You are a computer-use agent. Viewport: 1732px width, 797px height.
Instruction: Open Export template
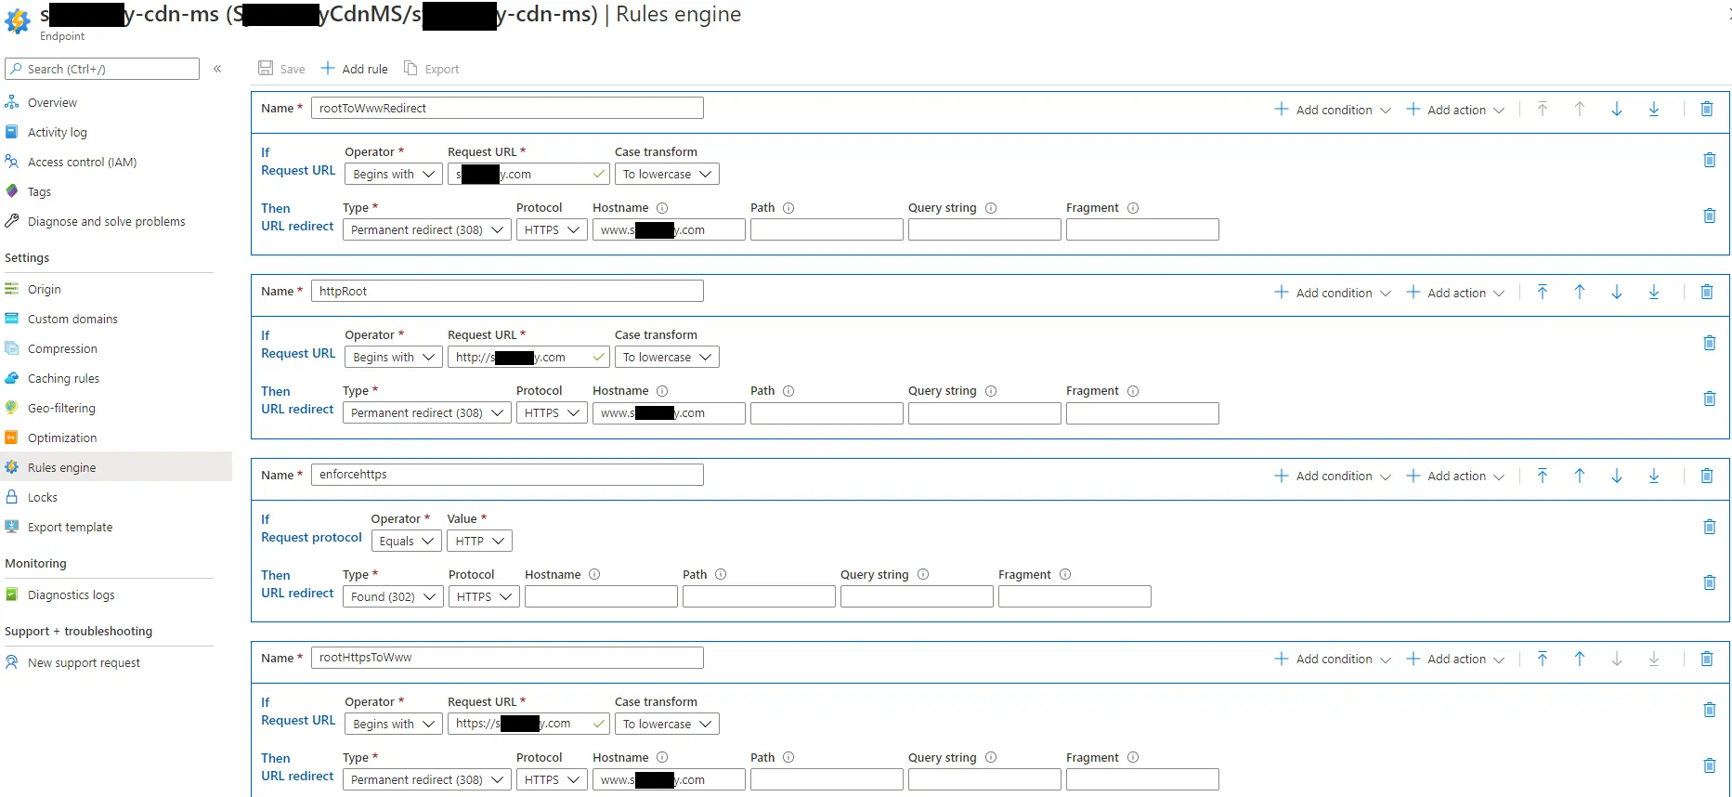tap(70, 527)
